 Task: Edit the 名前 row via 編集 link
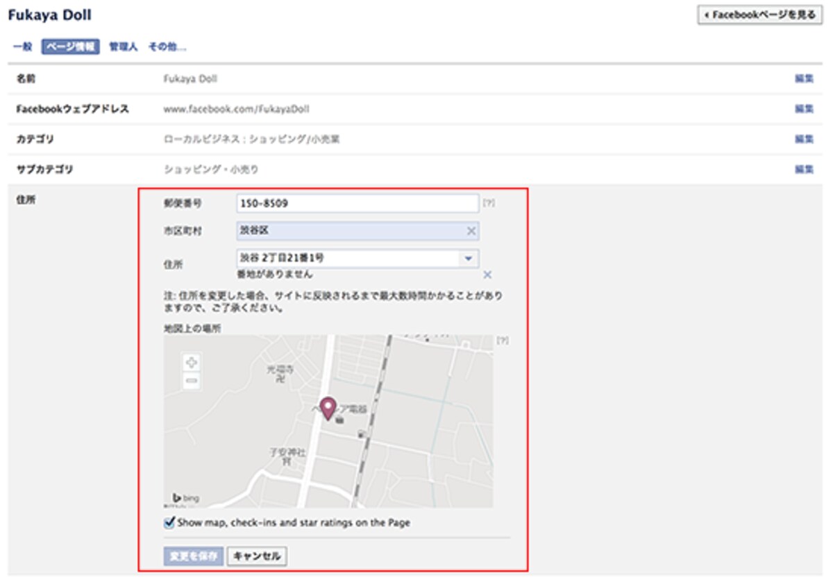click(x=804, y=79)
